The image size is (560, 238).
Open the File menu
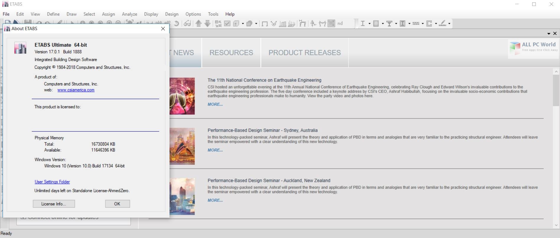click(6, 14)
